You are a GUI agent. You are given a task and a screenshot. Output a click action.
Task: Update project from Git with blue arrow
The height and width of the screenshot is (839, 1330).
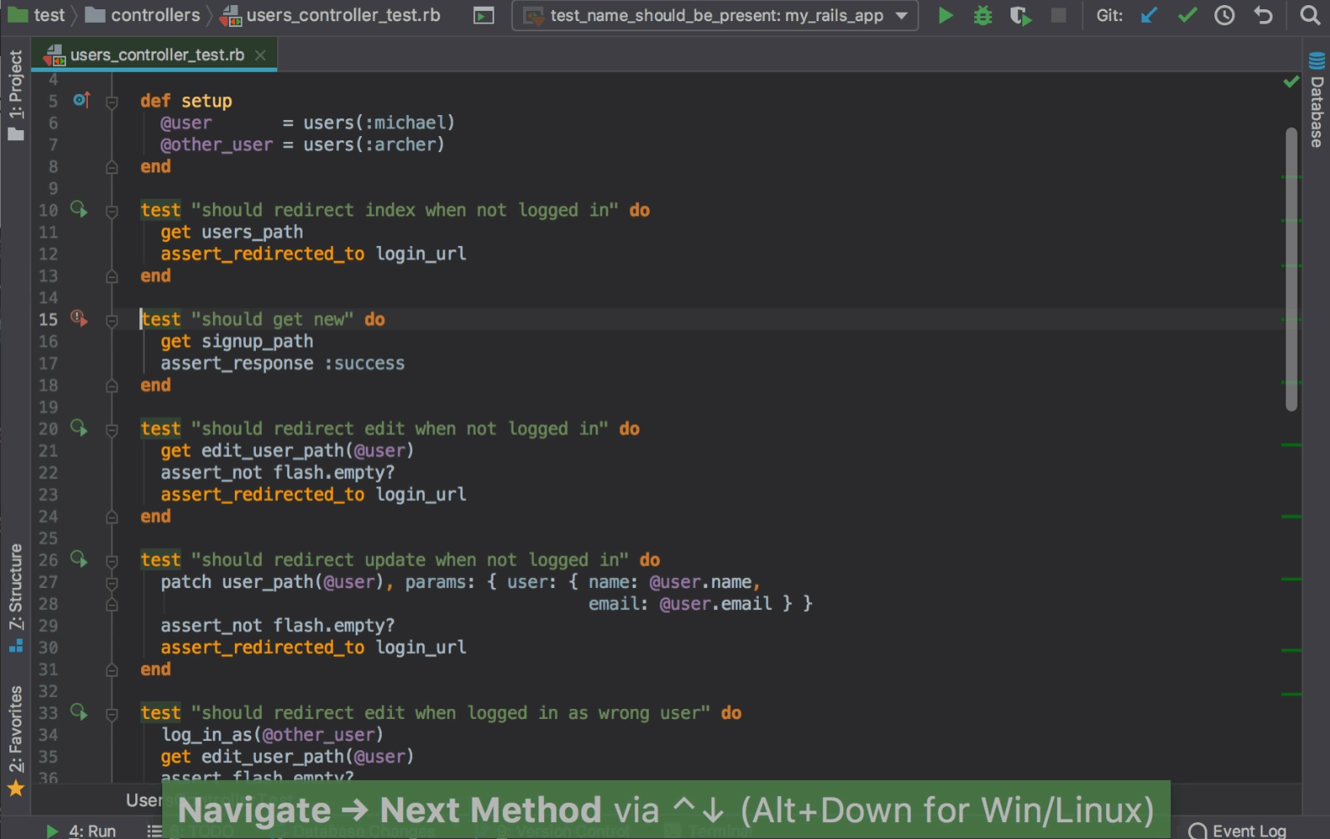click(x=1148, y=15)
